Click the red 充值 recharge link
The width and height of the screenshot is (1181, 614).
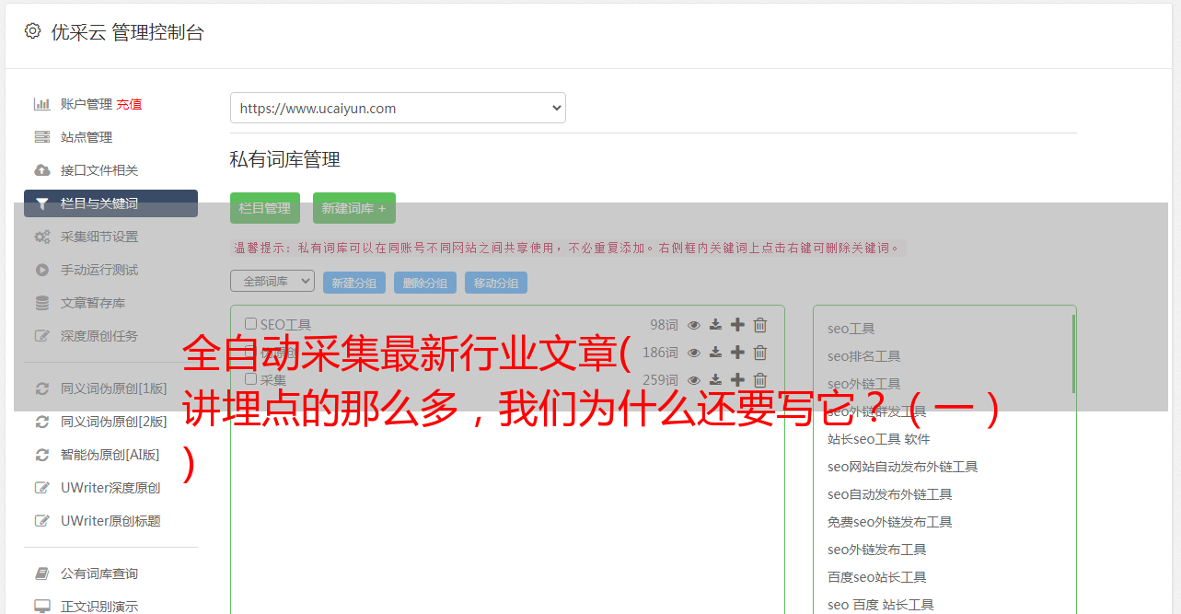tap(129, 104)
